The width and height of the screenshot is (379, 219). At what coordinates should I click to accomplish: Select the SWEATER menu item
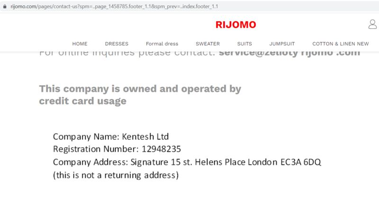click(208, 44)
